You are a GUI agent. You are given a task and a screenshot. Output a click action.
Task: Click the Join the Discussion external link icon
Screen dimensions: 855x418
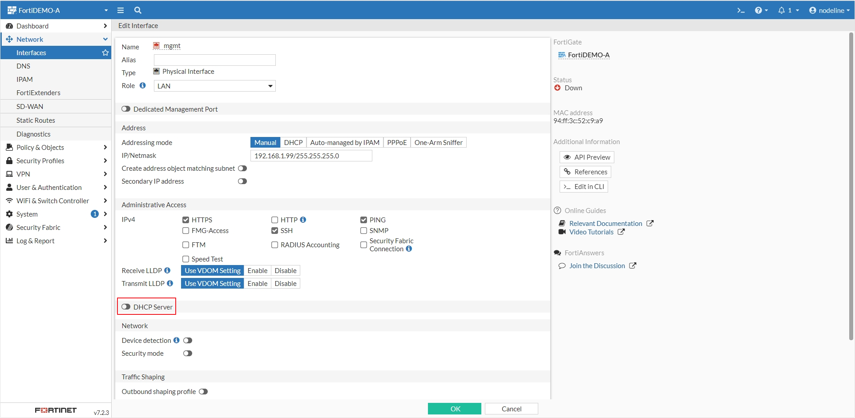point(633,265)
